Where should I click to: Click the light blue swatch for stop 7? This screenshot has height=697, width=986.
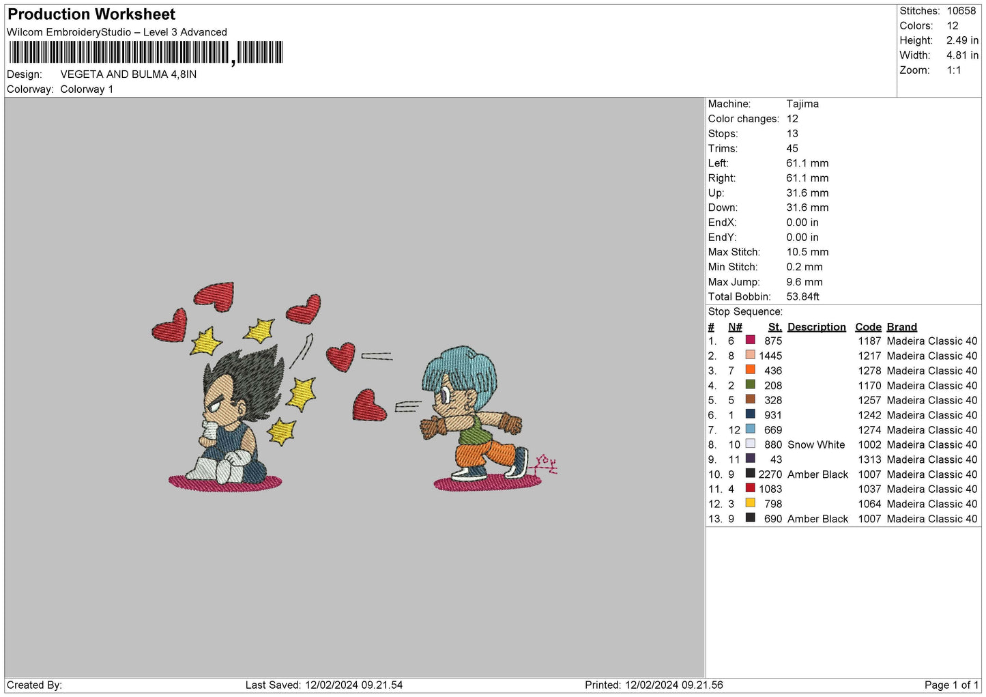click(x=750, y=429)
